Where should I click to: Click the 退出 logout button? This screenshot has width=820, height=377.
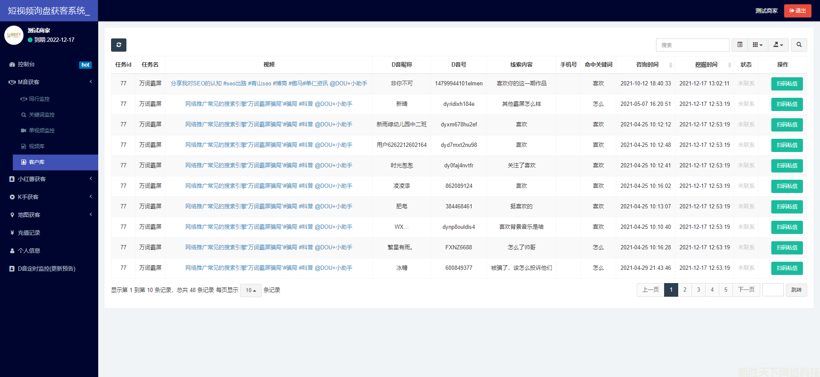point(797,11)
